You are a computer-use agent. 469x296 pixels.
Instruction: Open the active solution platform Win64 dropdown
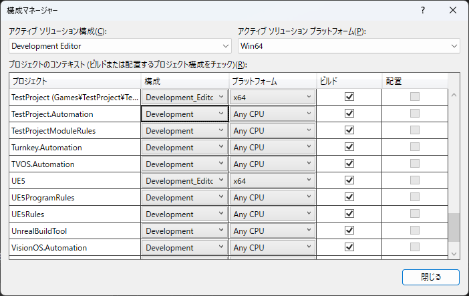pyautogui.click(x=349, y=46)
